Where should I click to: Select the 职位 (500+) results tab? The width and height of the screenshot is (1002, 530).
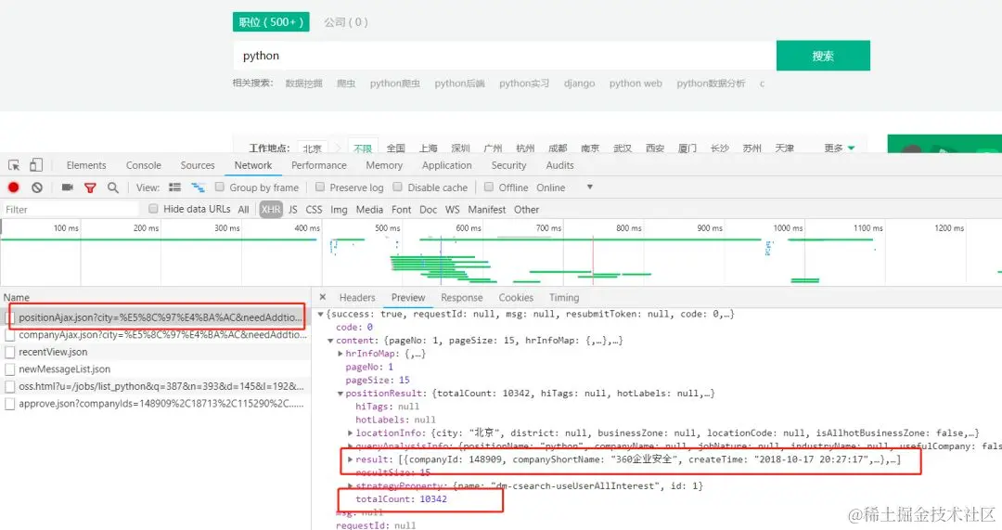[x=271, y=21]
